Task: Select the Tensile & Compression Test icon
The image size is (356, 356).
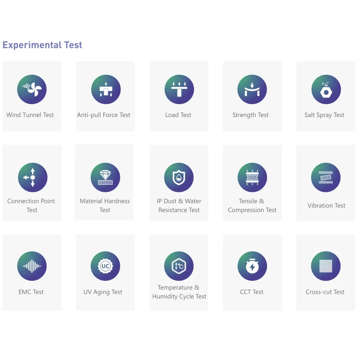Action: coord(252,178)
